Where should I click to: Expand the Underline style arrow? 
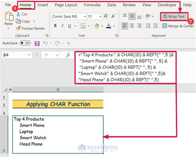click(x=75, y=26)
